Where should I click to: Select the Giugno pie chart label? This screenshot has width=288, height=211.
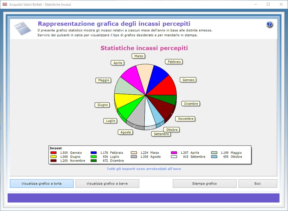pos(102,105)
